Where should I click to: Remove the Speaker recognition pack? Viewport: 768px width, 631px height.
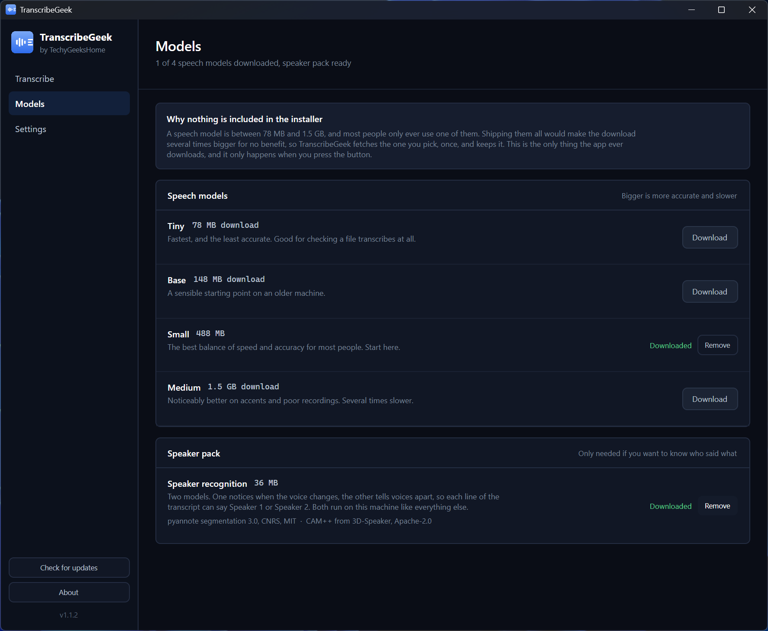click(x=717, y=506)
